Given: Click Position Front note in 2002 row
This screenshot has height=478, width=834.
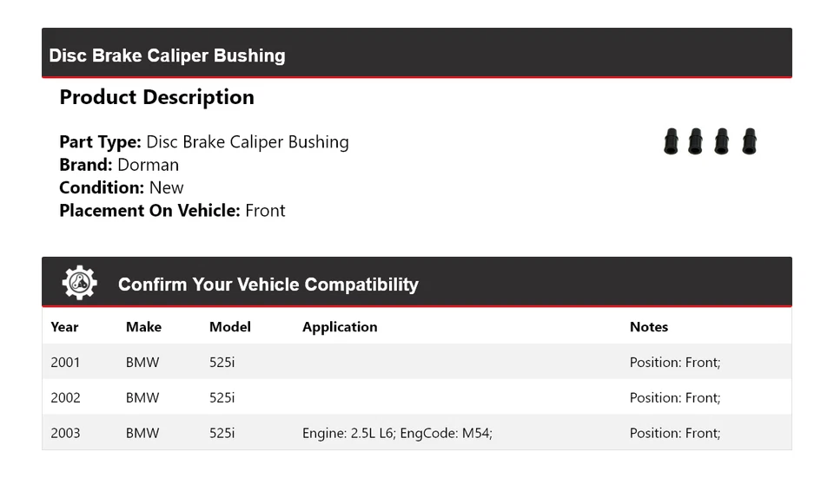Looking at the screenshot, I should click(675, 397).
